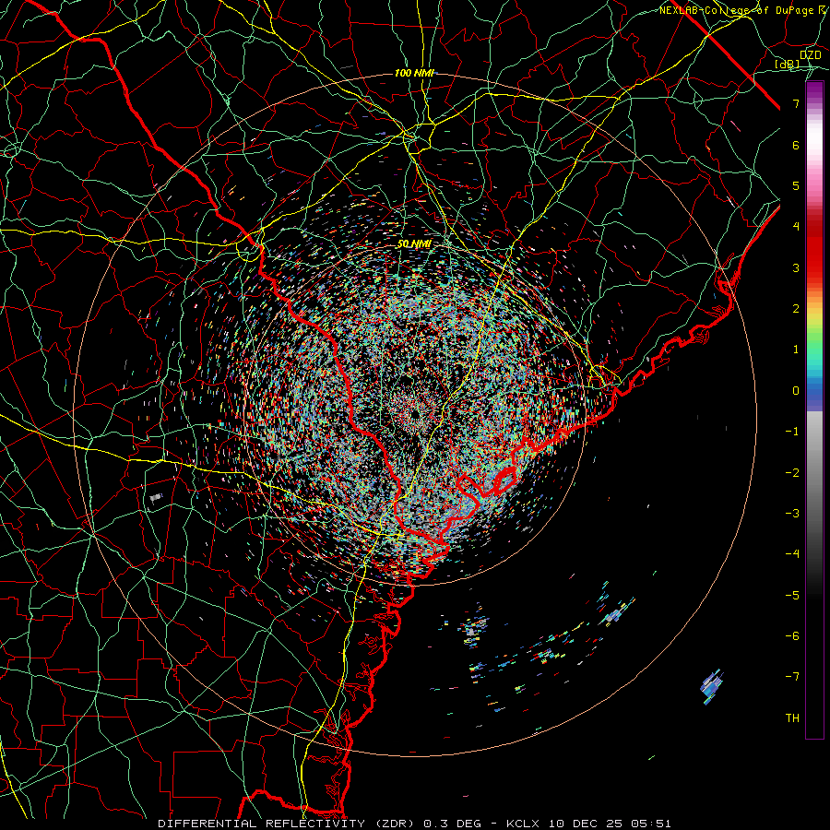
Task: Click the 100 NMI range ring label
Action: (414, 73)
